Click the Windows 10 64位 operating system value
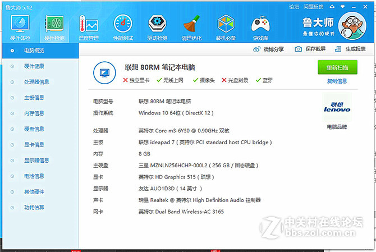376x252 pixels. [176, 113]
